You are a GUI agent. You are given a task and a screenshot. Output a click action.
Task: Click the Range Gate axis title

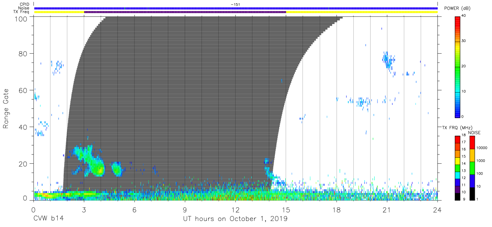click(6, 108)
